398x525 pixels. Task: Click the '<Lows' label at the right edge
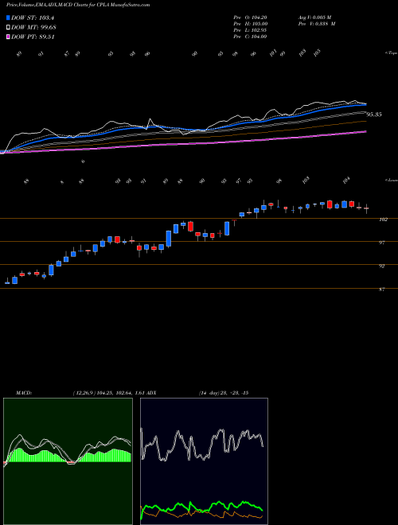[391, 180]
